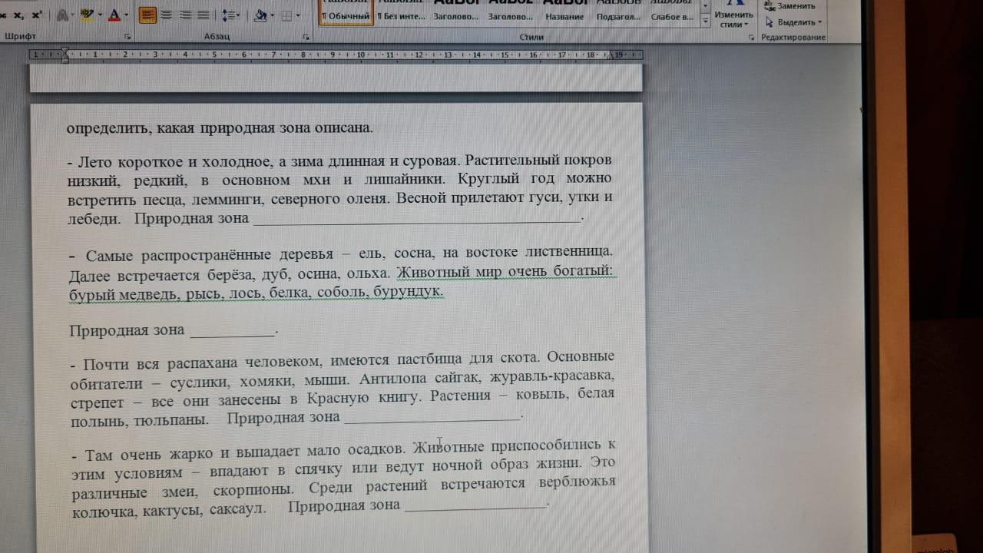Viewport: 983px width, 553px height.
Task: Open the Стили pane launcher
Action: (x=751, y=37)
